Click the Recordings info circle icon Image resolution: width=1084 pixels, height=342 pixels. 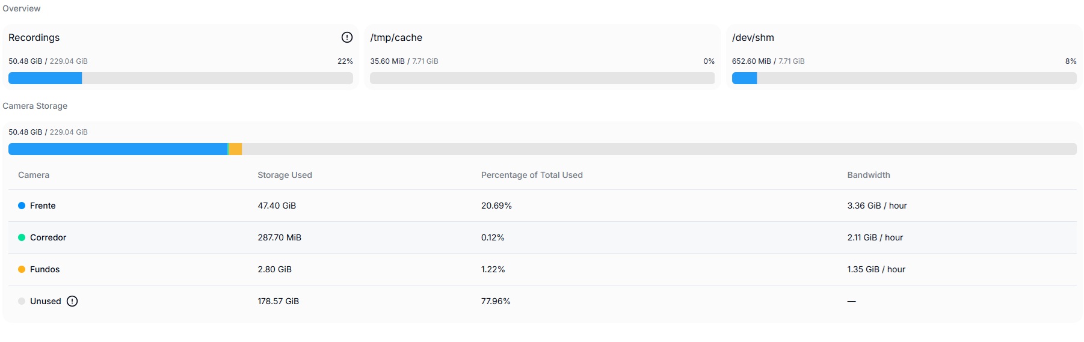pos(347,37)
